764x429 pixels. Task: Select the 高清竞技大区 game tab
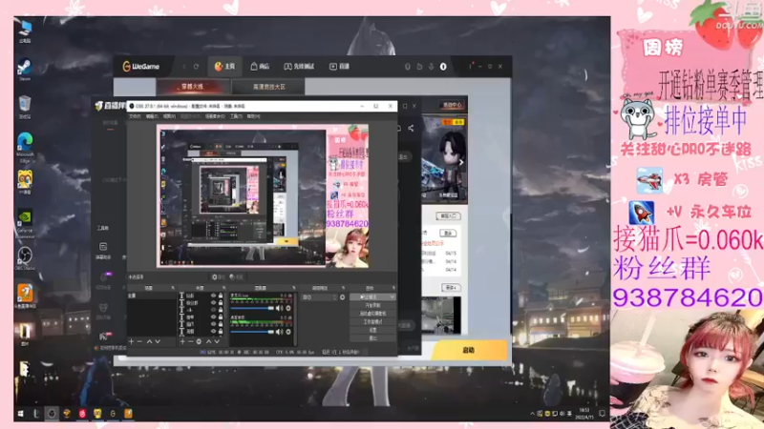pyautogui.click(x=269, y=87)
